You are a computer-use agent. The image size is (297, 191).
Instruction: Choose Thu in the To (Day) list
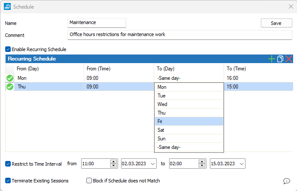click(189, 113)
